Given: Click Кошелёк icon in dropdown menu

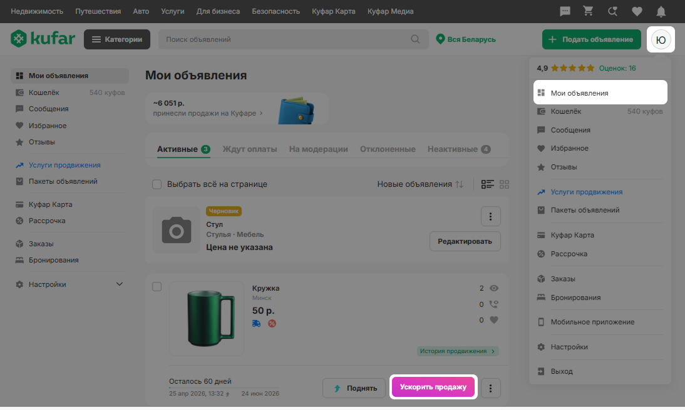Looking at the screenshot, I should (541, 111).
